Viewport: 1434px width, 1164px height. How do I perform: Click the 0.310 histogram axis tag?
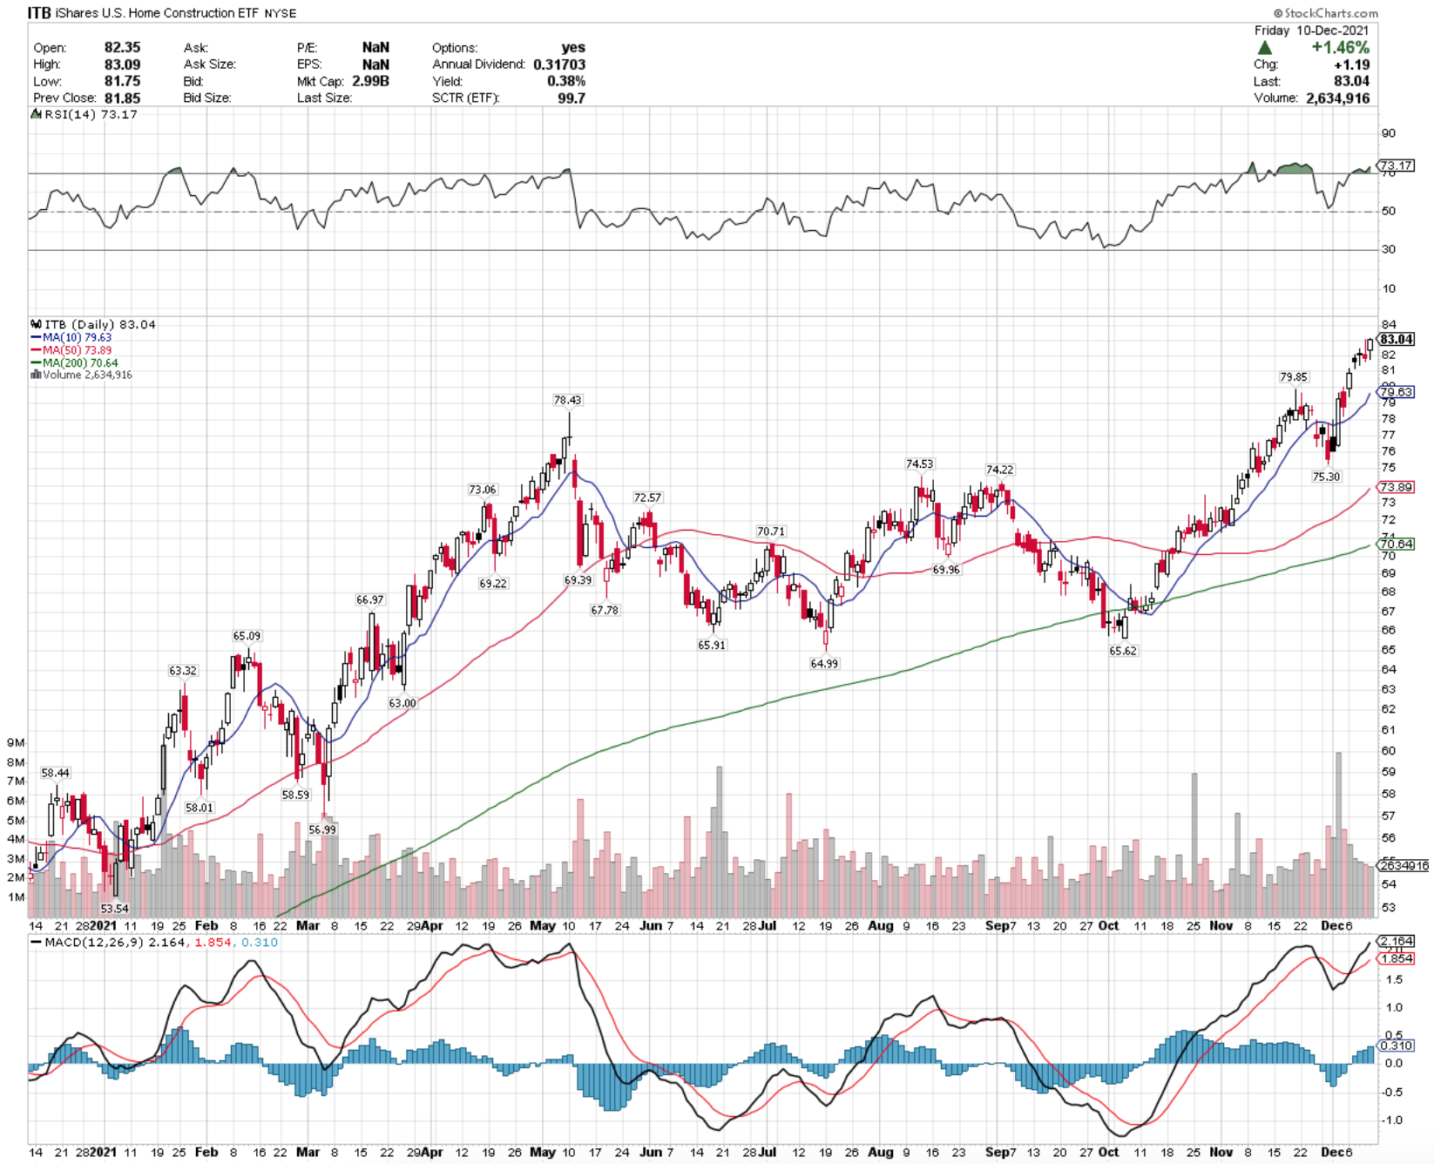point(1396,1046)
